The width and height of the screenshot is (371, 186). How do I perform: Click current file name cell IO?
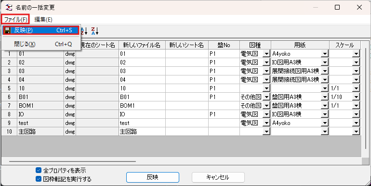click(x=40, y=114)
